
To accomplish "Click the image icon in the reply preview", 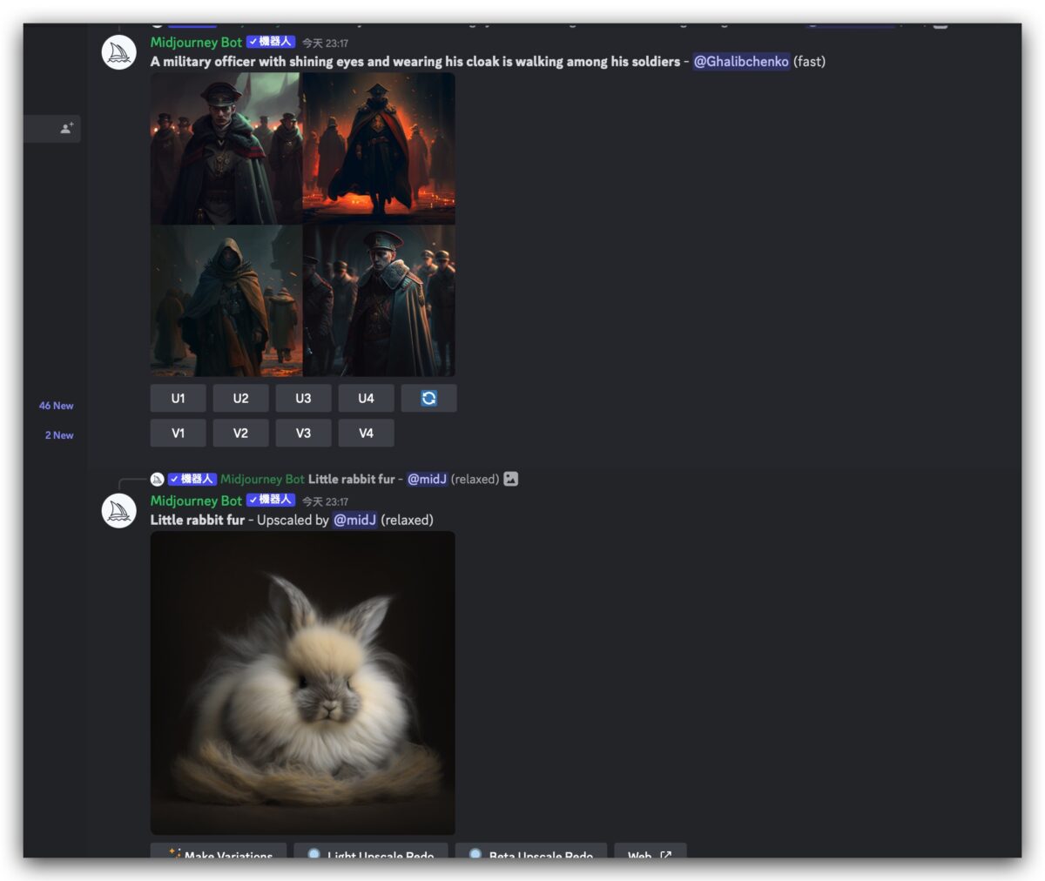I will pos(511,479).
